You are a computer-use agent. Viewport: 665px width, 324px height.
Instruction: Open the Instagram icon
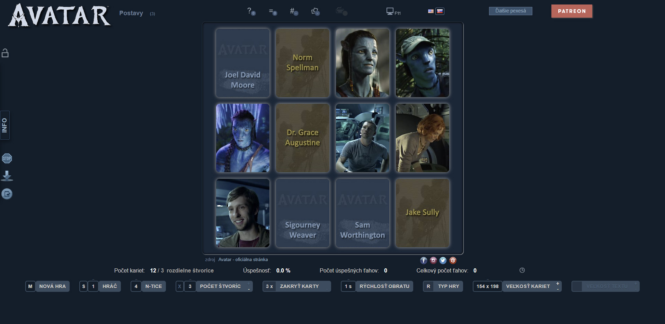click(433, 260)
